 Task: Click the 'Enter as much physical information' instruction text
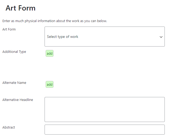click(55, 21)
